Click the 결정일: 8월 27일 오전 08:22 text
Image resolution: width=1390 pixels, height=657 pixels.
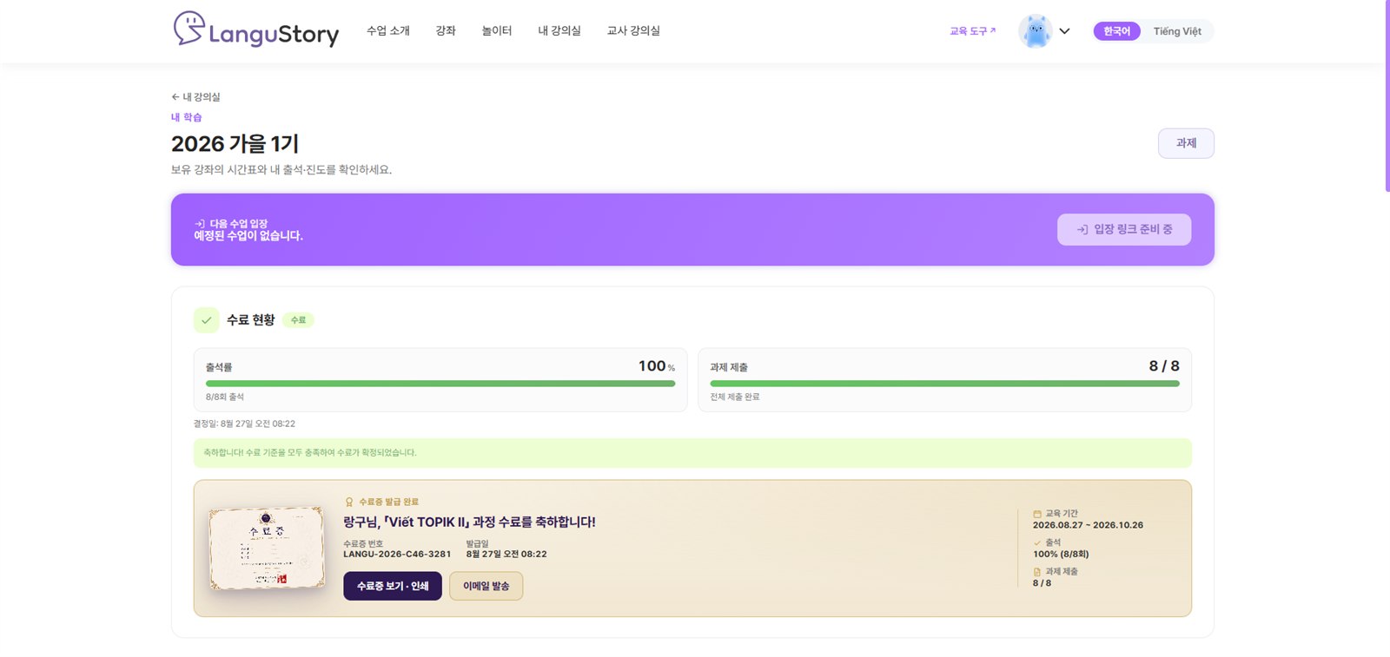tap(244, 424)
